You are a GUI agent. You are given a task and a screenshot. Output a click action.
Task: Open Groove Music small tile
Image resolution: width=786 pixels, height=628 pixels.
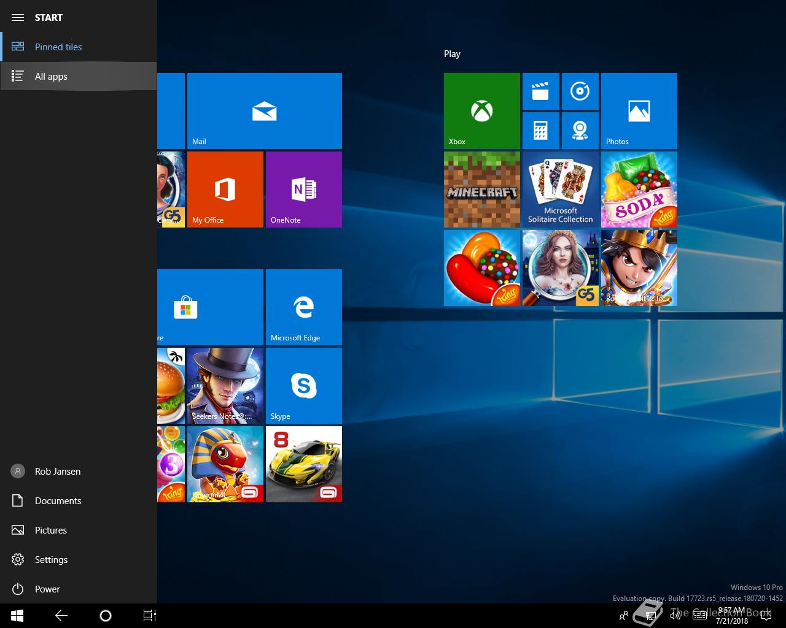pyautogui.click(x=580, y=91)
